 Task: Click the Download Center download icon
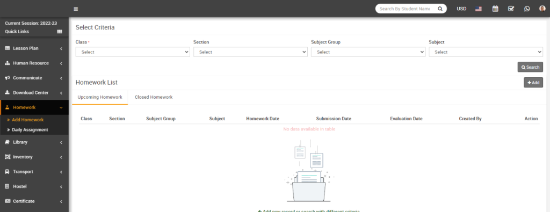(x=8, y=92)
